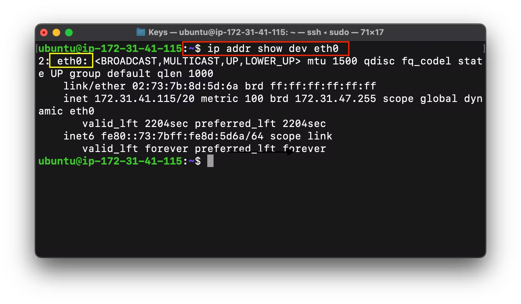Click the inet6 fe80 address text
521x304 pixels.
tap(182, 136)
